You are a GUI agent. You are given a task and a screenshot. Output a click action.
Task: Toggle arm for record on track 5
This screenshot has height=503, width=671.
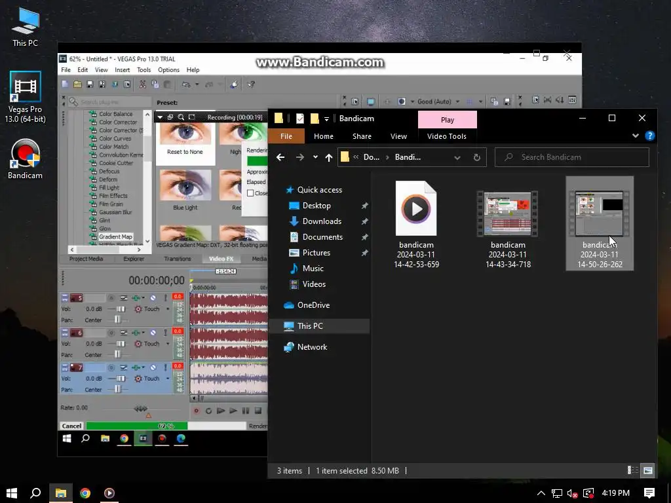point(111,298)
